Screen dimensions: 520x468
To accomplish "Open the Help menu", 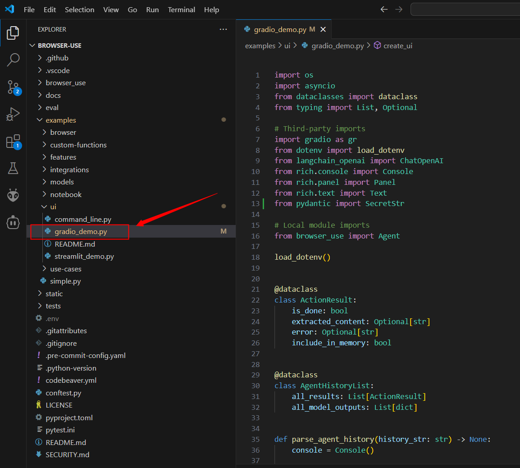I will click(212, 9).
